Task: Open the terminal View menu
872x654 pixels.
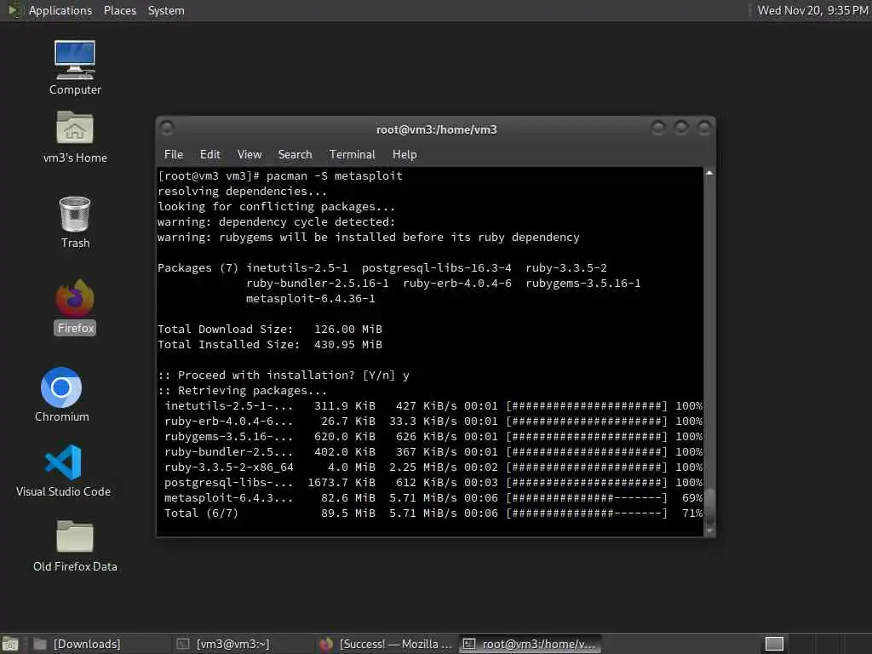Action: (x=250, y=154)
